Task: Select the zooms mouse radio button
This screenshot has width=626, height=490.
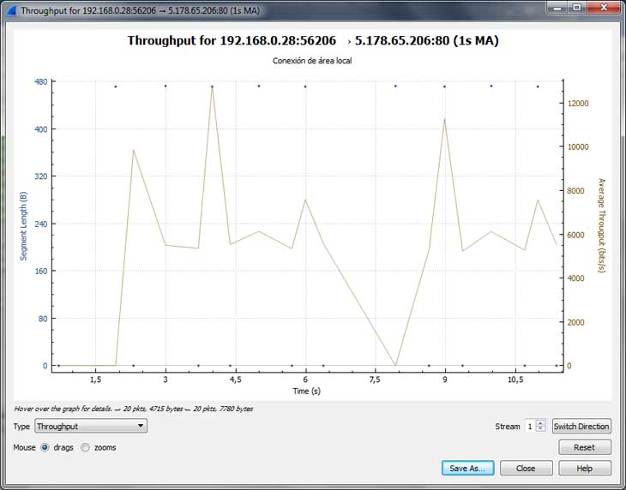Action: coord(85,447)
